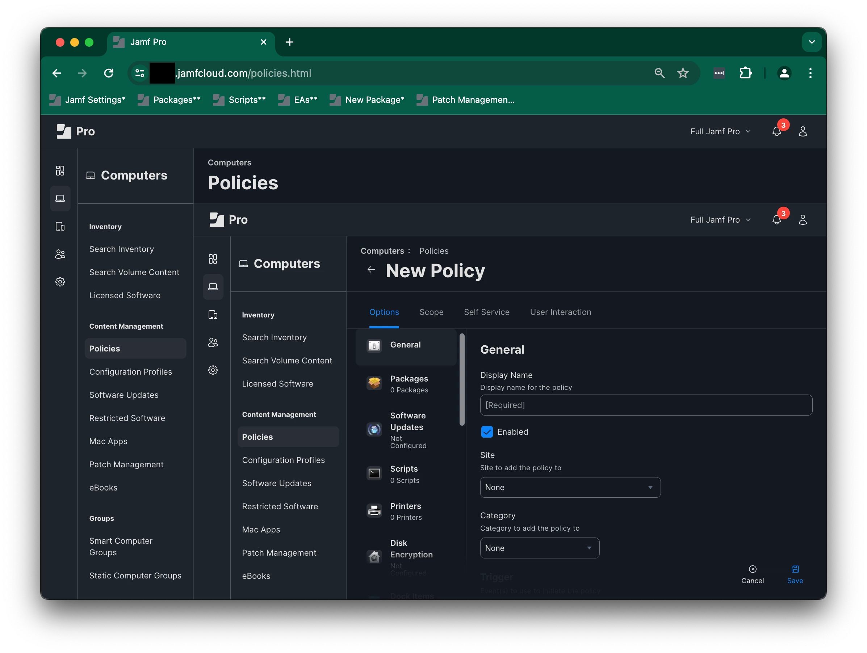Select the Printers payload
This screenshot has height=653, width=867.
pos(406,511)
